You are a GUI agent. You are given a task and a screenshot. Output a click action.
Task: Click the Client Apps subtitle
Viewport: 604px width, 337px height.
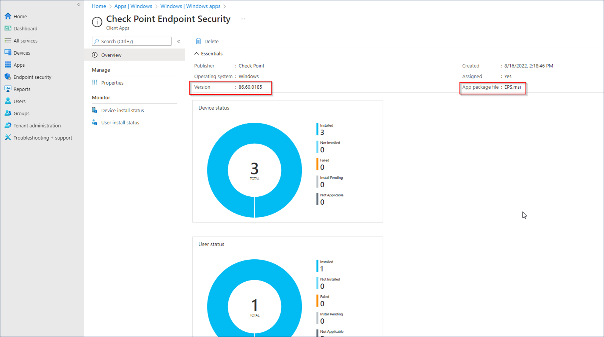point(118,28)
